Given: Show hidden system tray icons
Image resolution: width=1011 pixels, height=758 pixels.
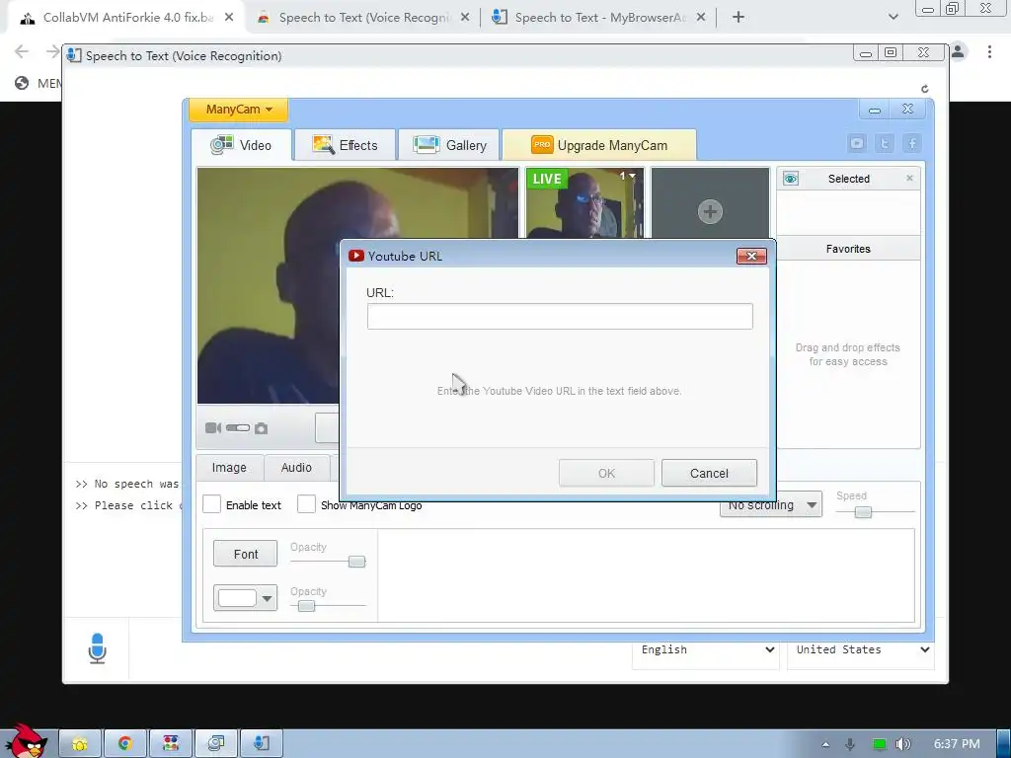Looking at the screenshot, I should pos(825,744).
